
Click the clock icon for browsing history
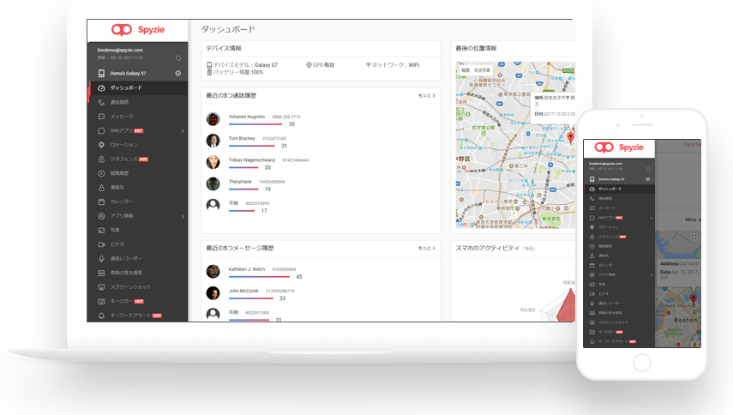[101, 173]
